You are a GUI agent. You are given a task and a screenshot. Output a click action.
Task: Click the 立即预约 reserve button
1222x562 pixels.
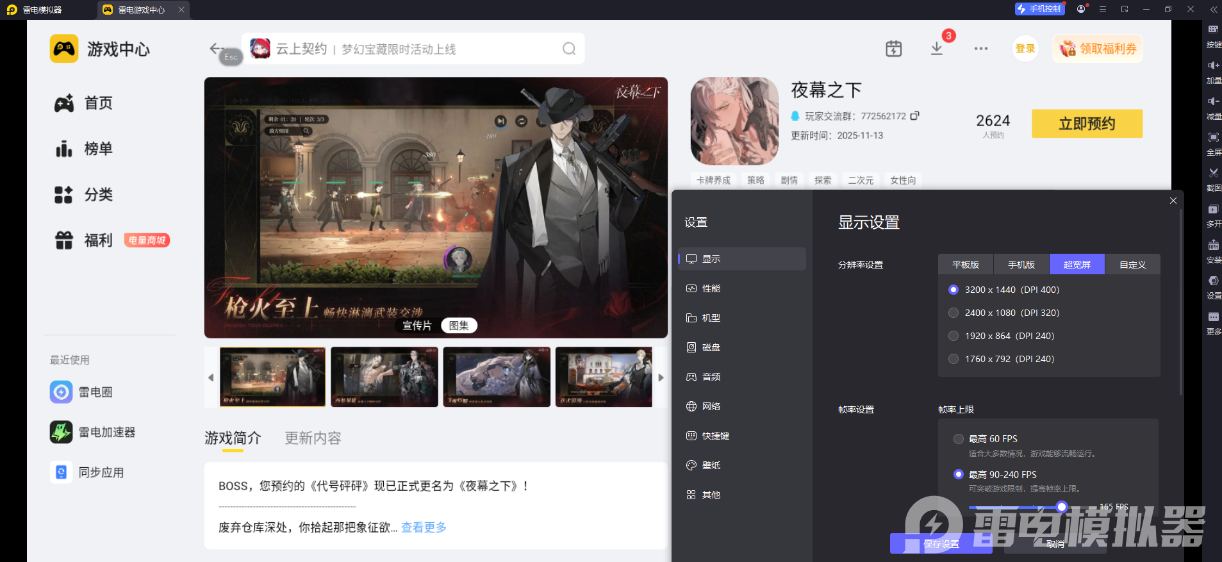tap(1087, 124)
